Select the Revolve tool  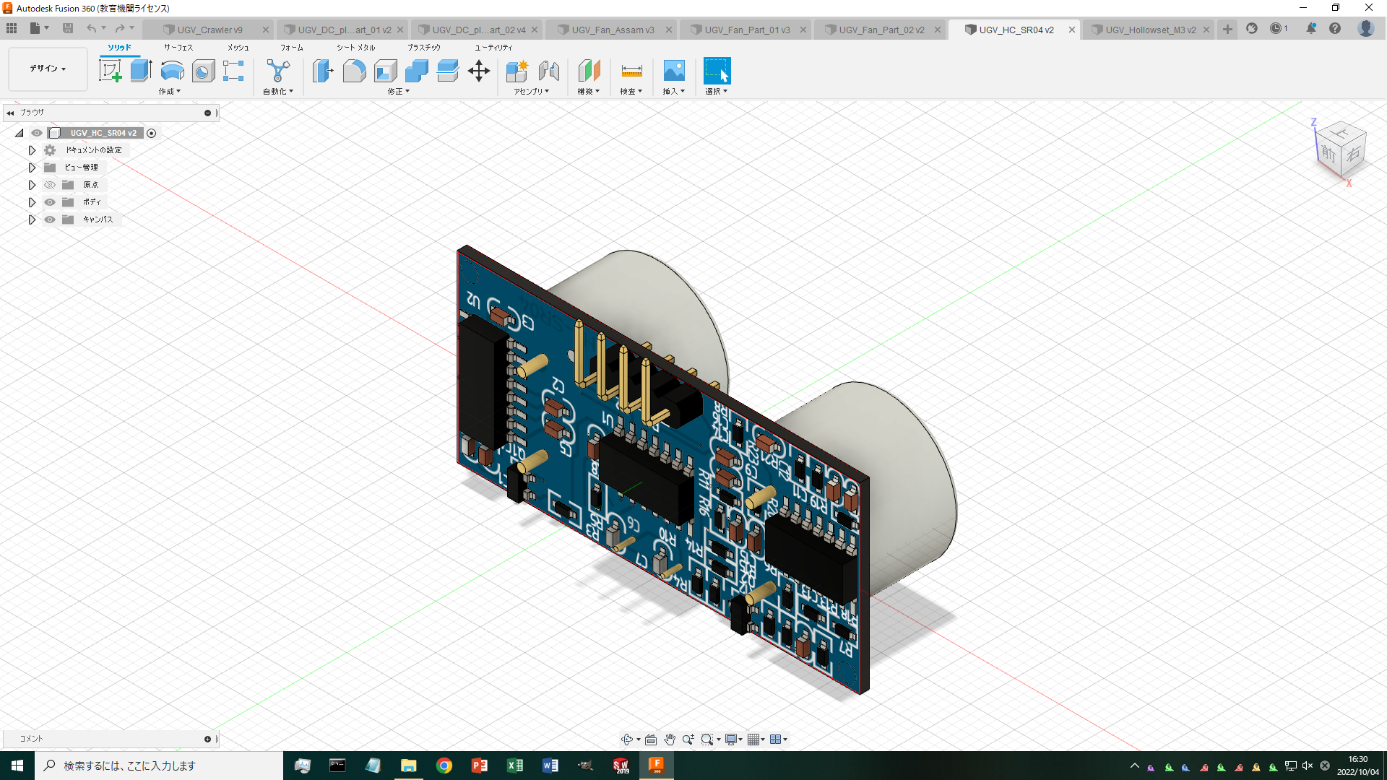(172, 71)
